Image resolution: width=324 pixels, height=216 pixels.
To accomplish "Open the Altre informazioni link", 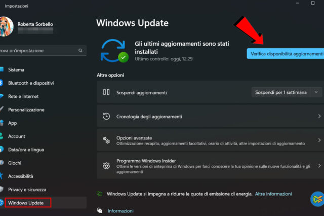I will pyautogui.click(x=273, y=194).
